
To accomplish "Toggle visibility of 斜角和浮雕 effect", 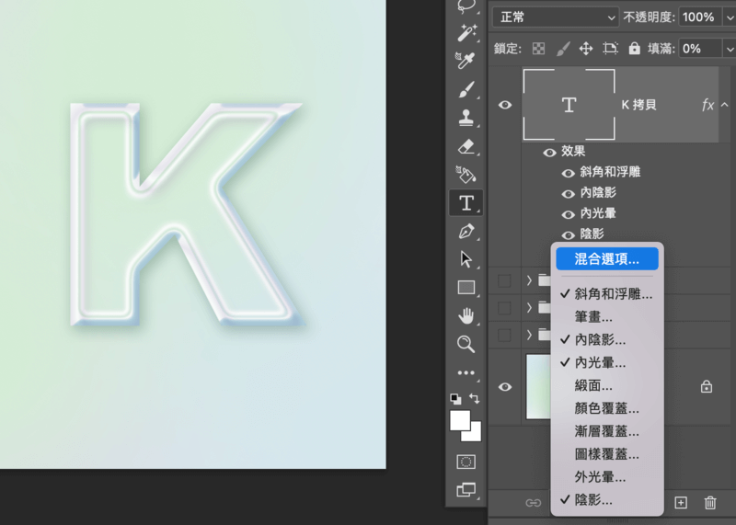I will pyautogui.click(x=569, y=172).
